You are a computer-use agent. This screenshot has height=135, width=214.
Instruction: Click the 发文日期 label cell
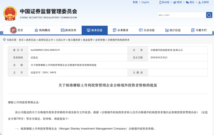138,57
